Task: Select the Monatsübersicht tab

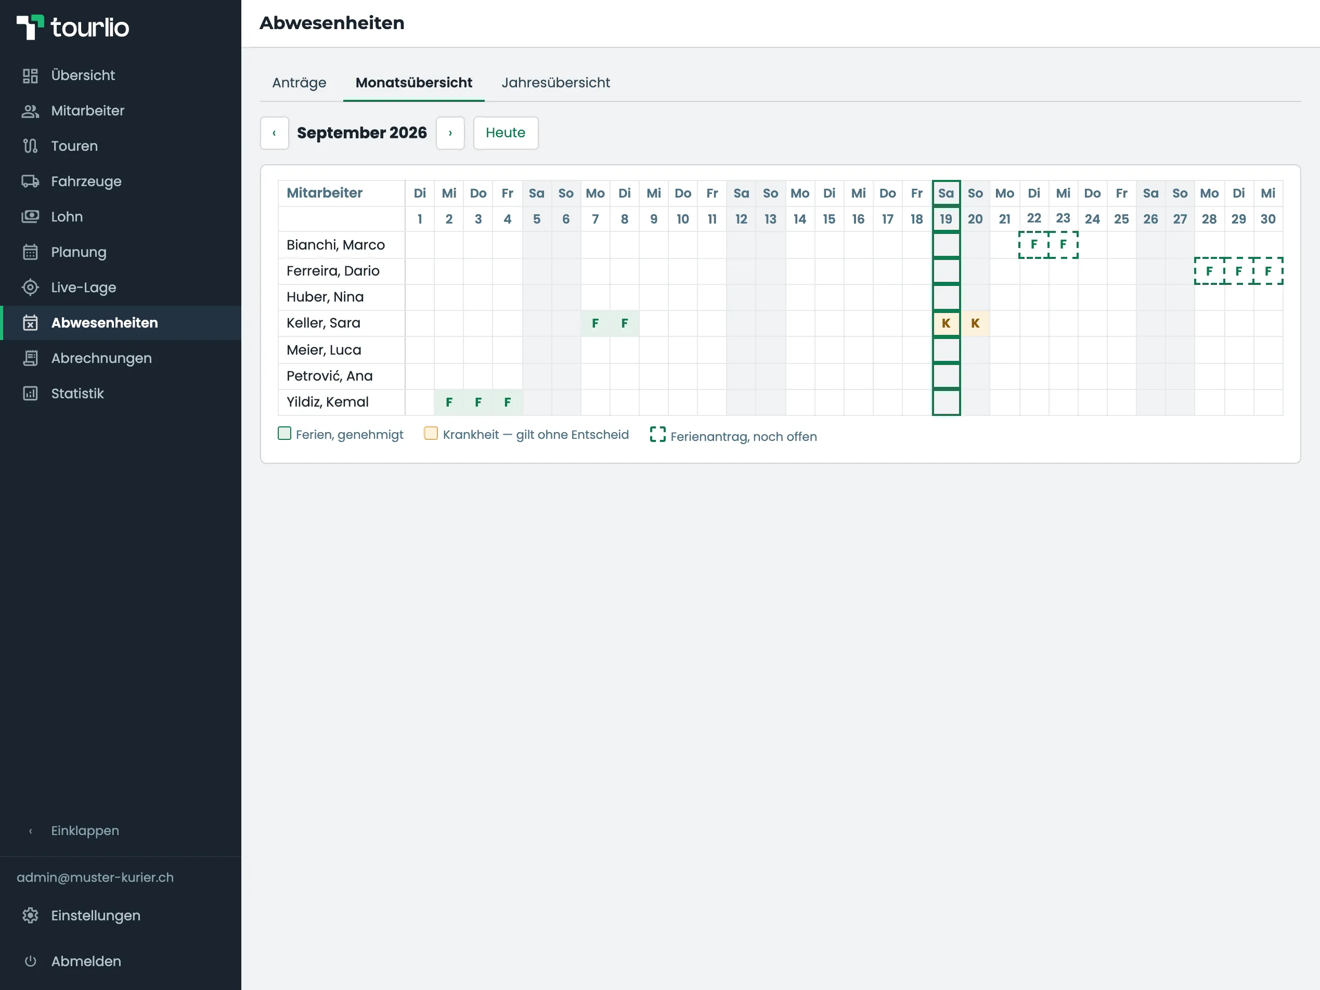Action: point(413,82)
